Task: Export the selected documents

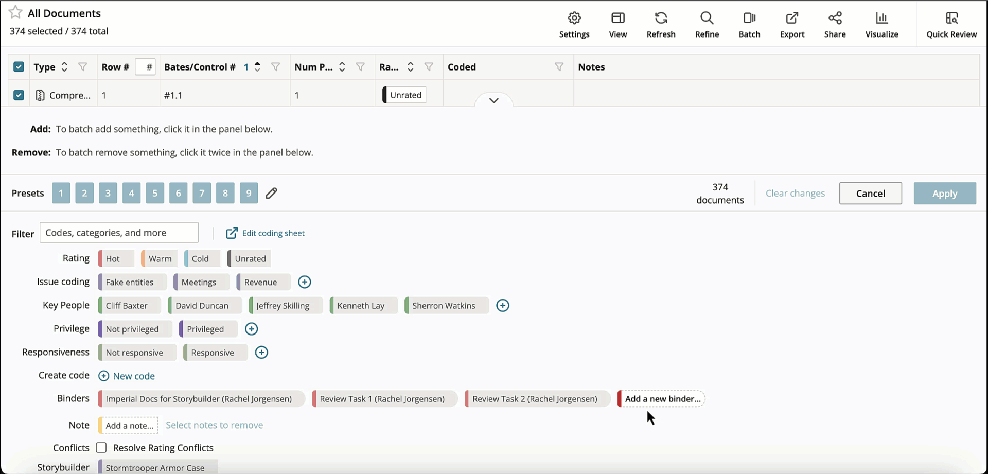Action: [792, 23]
